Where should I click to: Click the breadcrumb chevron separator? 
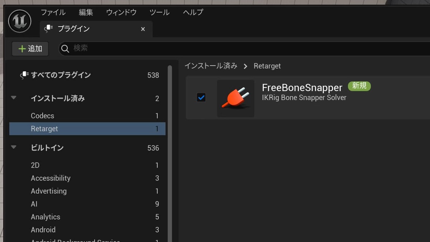(245, 66)
